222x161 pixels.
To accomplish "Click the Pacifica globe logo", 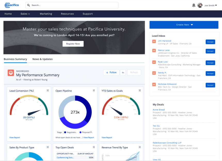I will (x=12, y=5).
